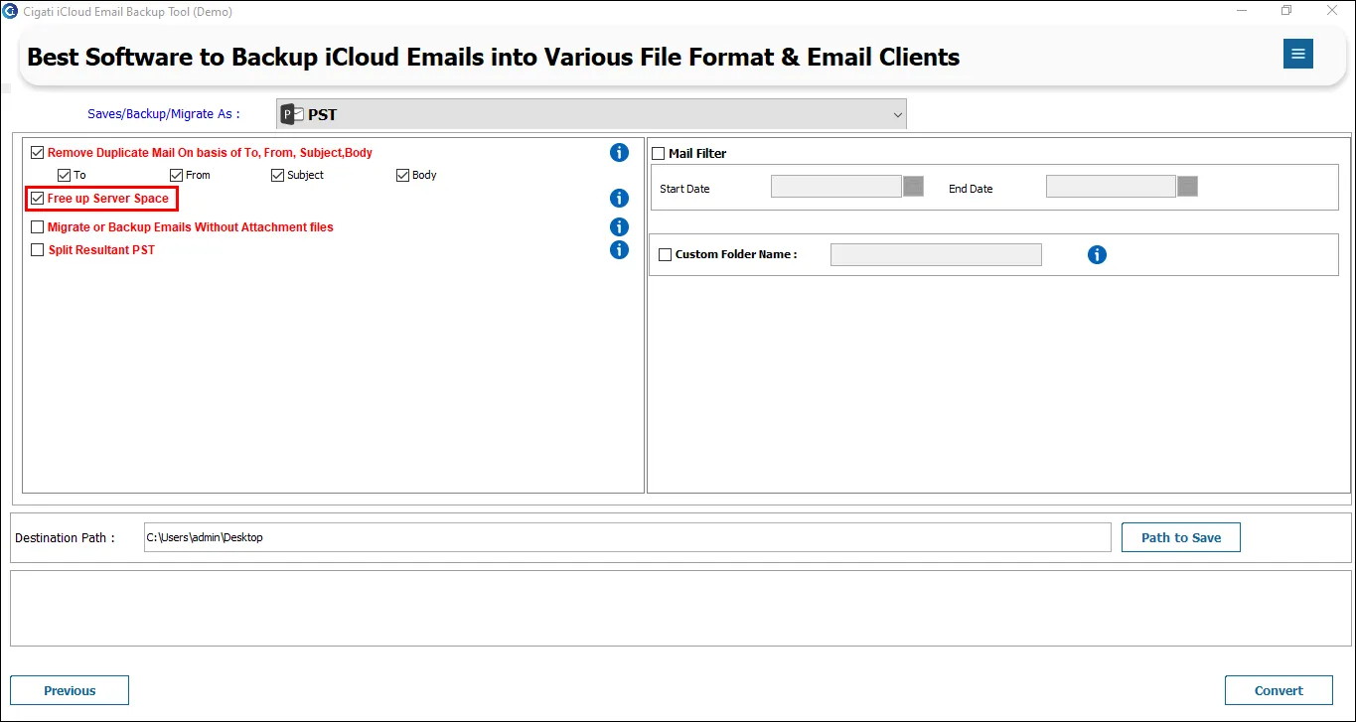Enable Split Resultant PST option
Screen dimensions: 1356x722
point(38,250)
